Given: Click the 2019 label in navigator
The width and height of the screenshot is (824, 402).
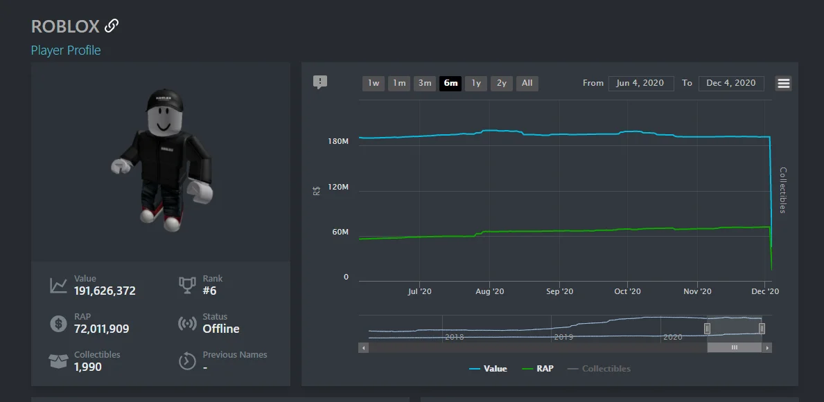Looking at the screenshot, I should pos(563,337).
